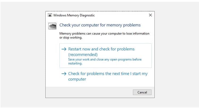199x108 pixels.
Task: Click empty space right of (recommended) in option box
Action: click(124, 55)
